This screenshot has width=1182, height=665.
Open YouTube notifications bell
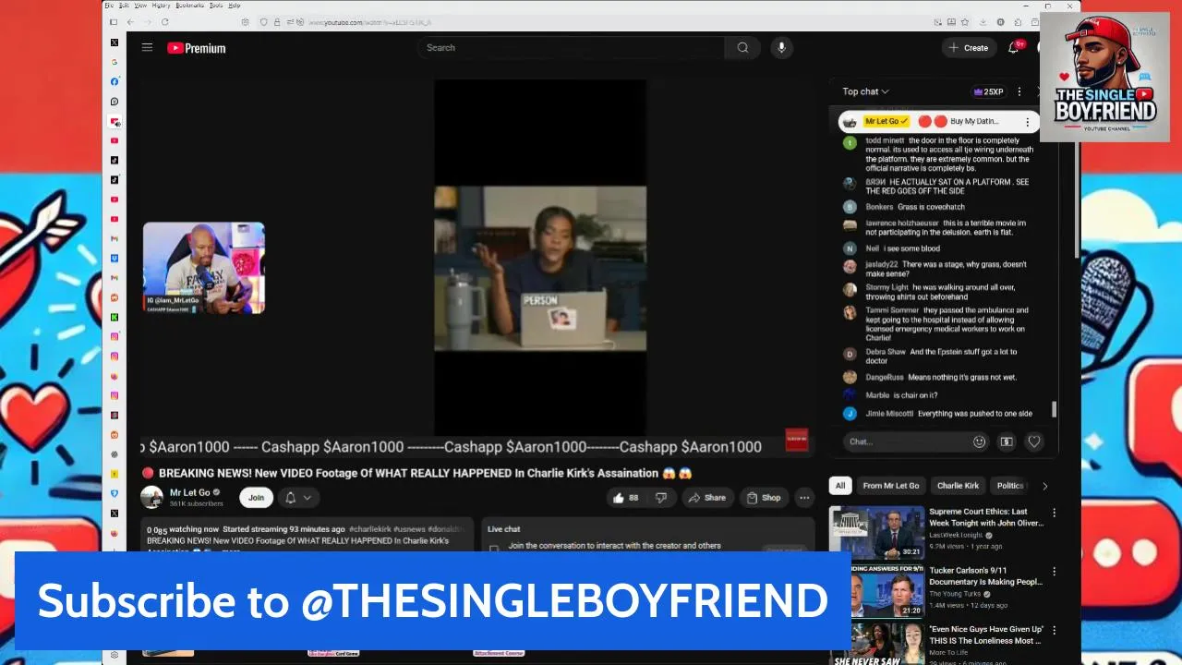pyautogui.click(x=1014, y=47)
